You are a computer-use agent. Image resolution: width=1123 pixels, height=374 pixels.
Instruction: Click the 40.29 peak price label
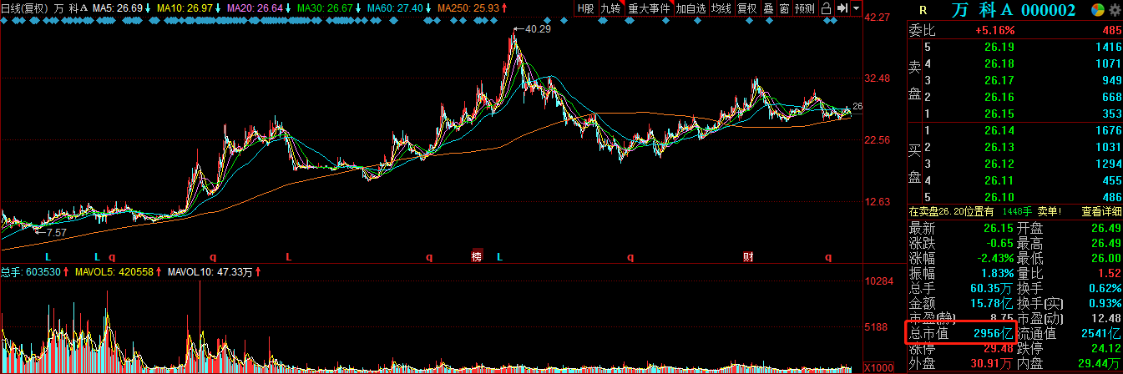tap(538, 29)
